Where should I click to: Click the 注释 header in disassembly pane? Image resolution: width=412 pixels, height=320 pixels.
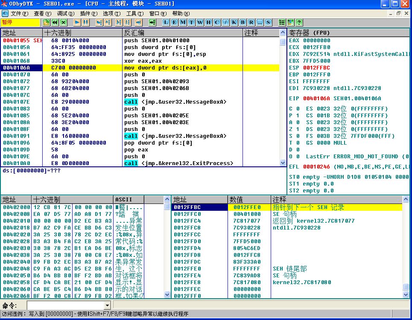(x=261, y=32)
